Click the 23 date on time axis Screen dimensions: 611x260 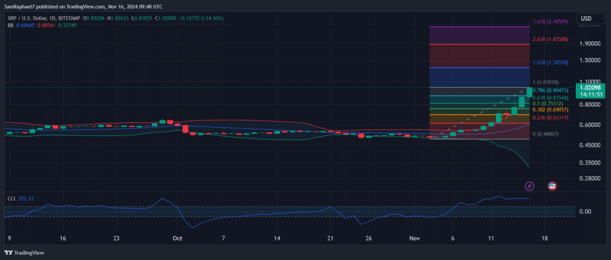click(118, 238)
